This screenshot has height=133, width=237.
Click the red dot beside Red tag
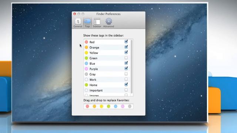86,42
